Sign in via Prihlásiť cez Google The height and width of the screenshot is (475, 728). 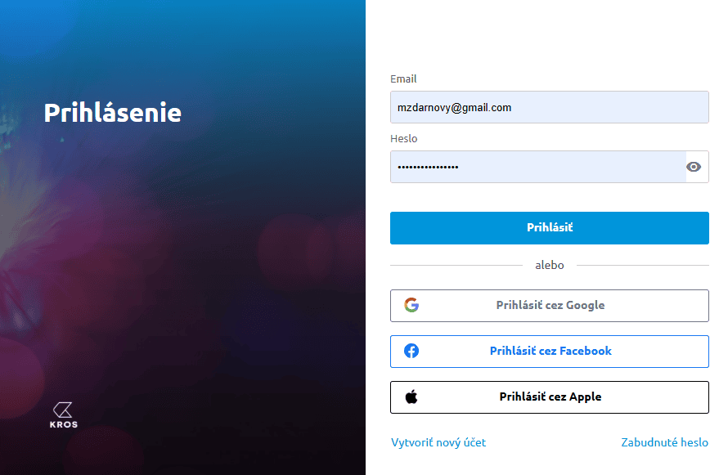(550, 305)
